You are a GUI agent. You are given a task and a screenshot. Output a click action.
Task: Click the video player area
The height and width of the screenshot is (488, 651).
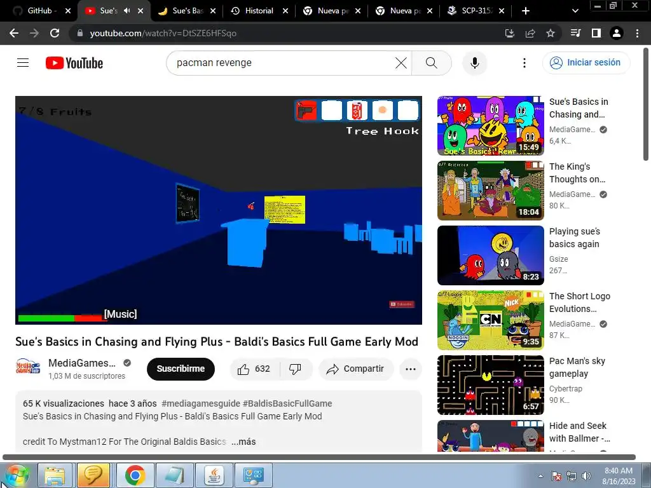pos(219,210)
